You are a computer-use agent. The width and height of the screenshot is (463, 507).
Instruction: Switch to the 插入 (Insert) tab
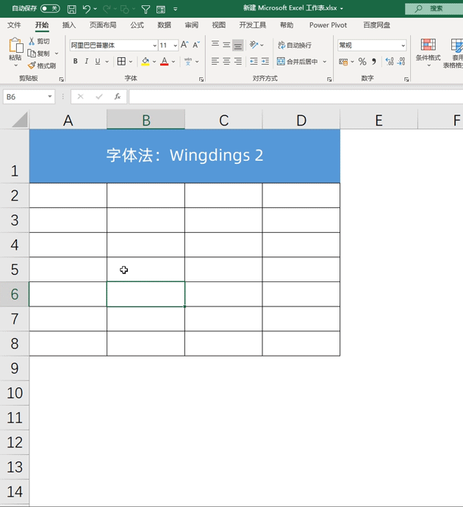pos(69,25)
